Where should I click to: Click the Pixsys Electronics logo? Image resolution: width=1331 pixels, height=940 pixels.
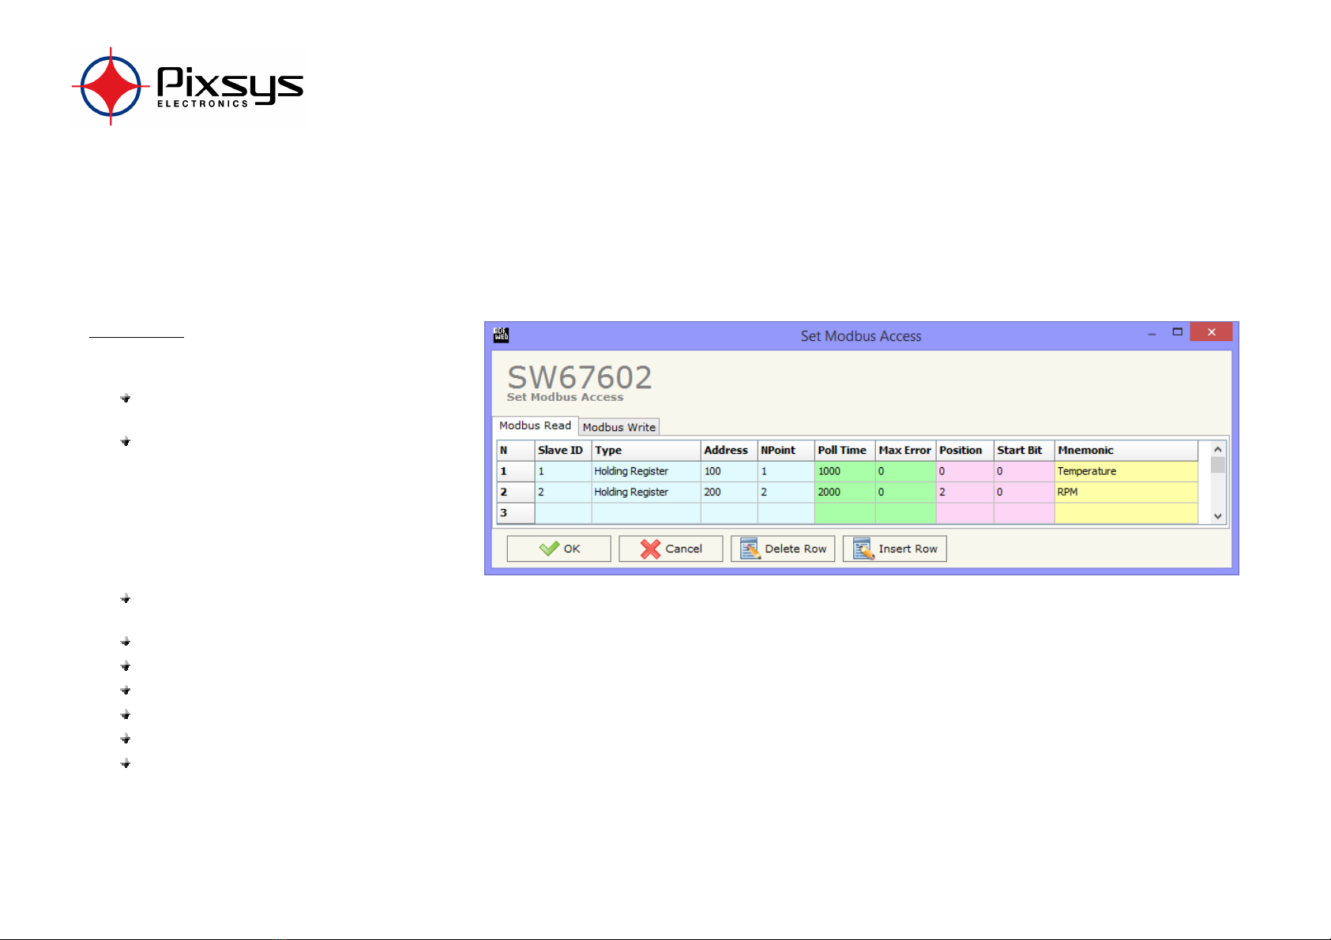188,86
